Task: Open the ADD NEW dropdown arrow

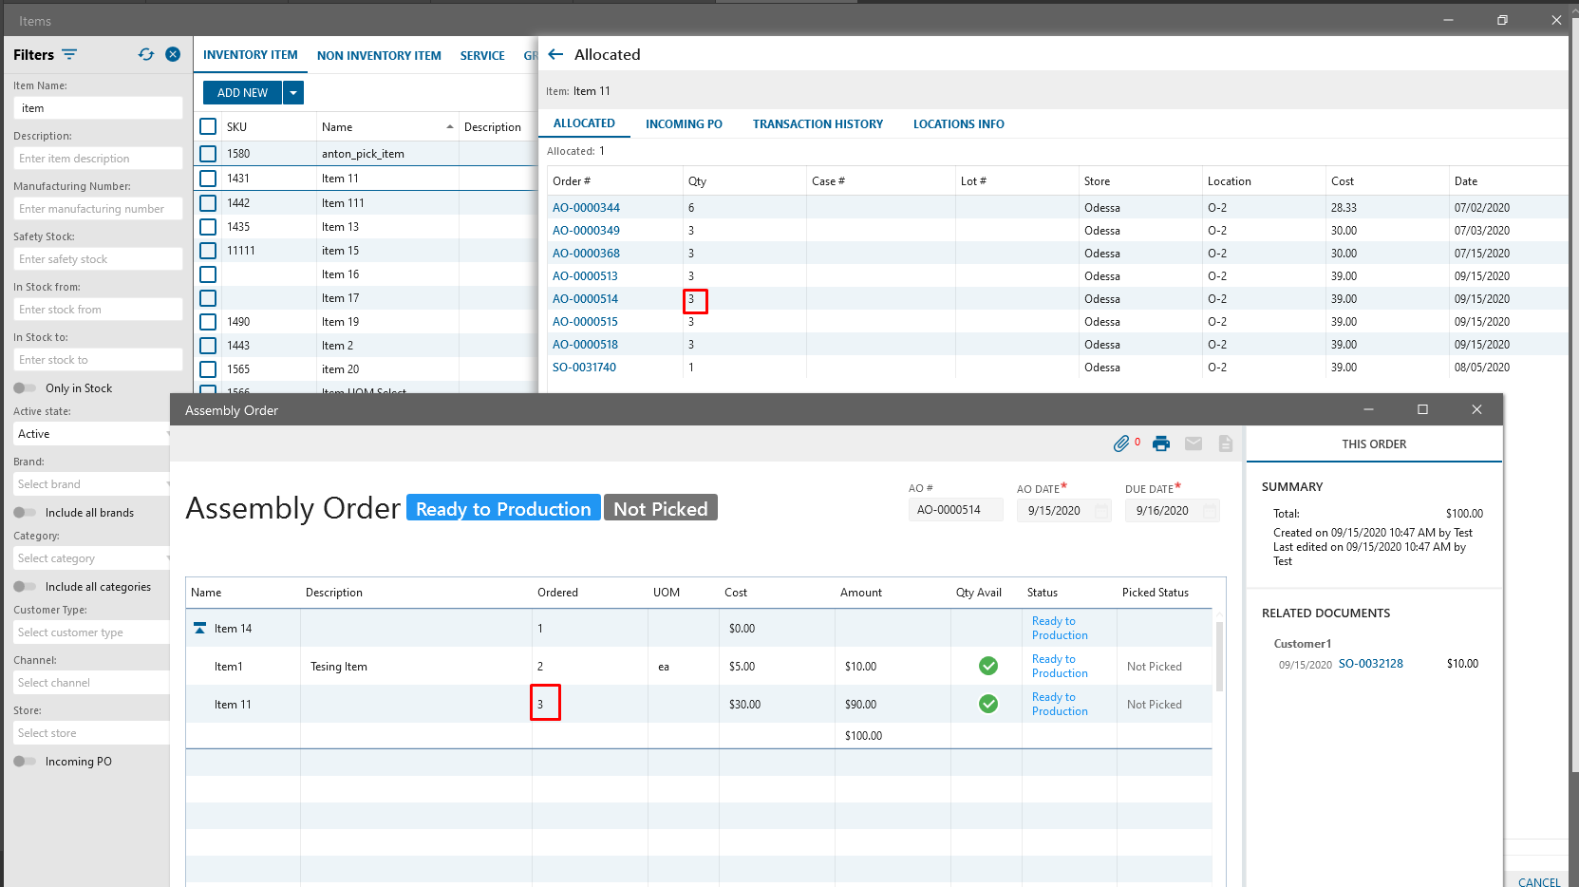Action: [293, 93]
